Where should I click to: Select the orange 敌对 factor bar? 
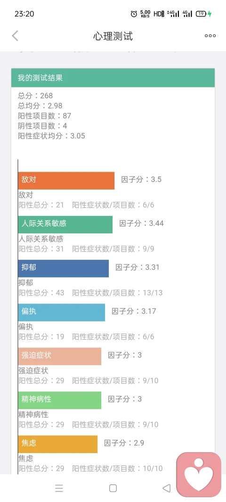[66, 181]
